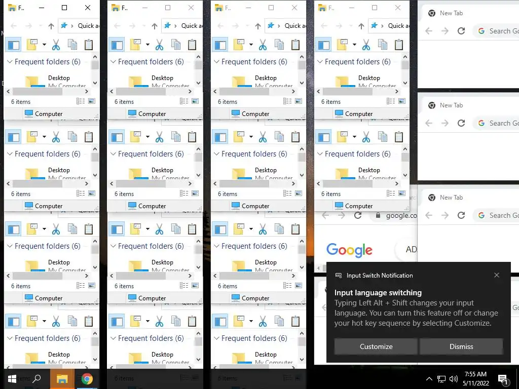Screen dimensions: 519x389
Task: Click horizontal scrollbar thumb in top-row second Explorer window
Action: [x=141, y=91]
